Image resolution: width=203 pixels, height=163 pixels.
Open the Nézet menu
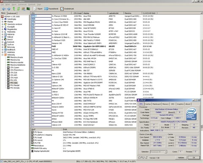(8, 5)
